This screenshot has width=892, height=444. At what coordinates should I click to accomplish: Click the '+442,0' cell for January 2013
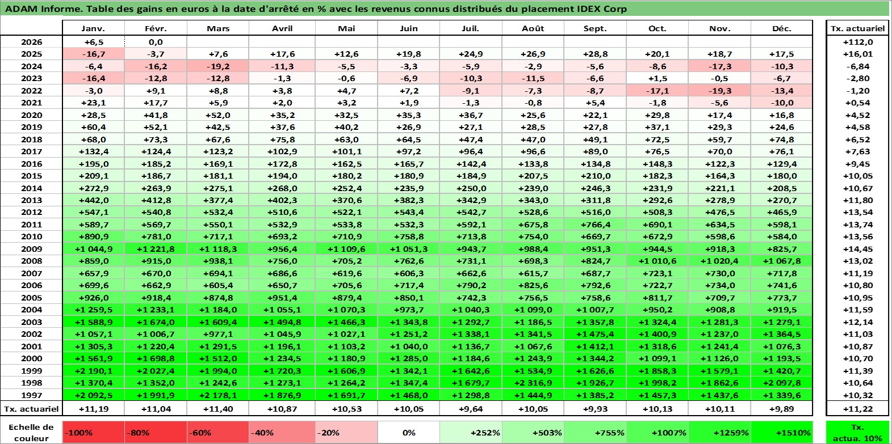(x=93, y=200)
